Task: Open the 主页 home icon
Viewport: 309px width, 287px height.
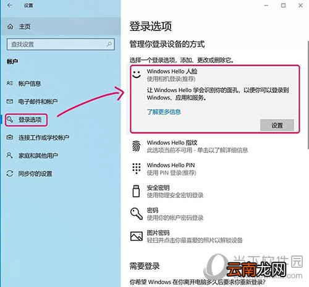Action: tap(10, 27)
